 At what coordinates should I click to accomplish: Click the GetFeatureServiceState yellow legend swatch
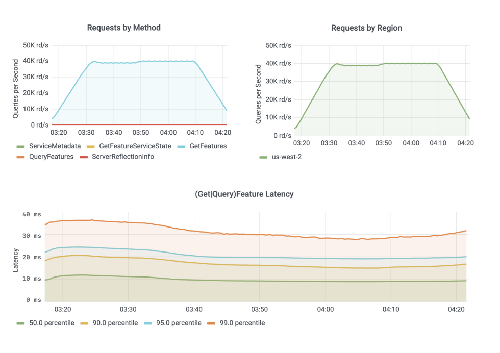click(91, 147)
